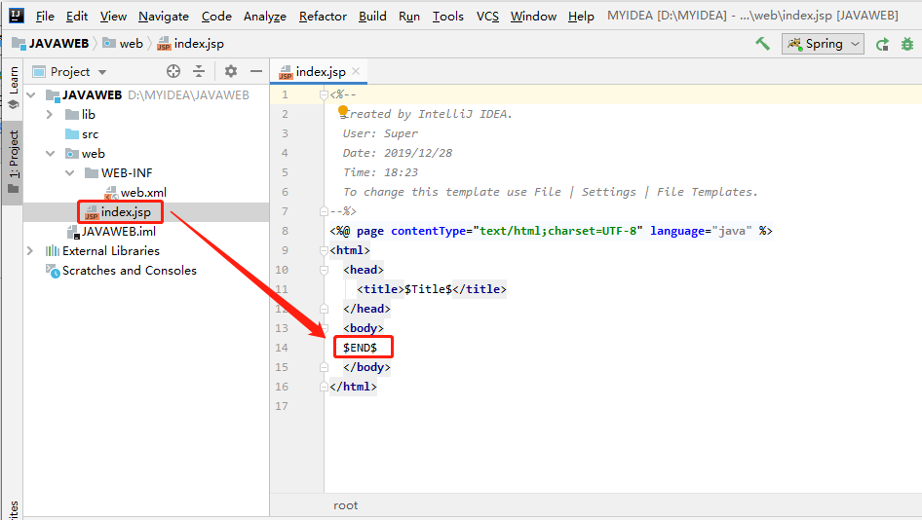Open the Code menu

[216, 17]
